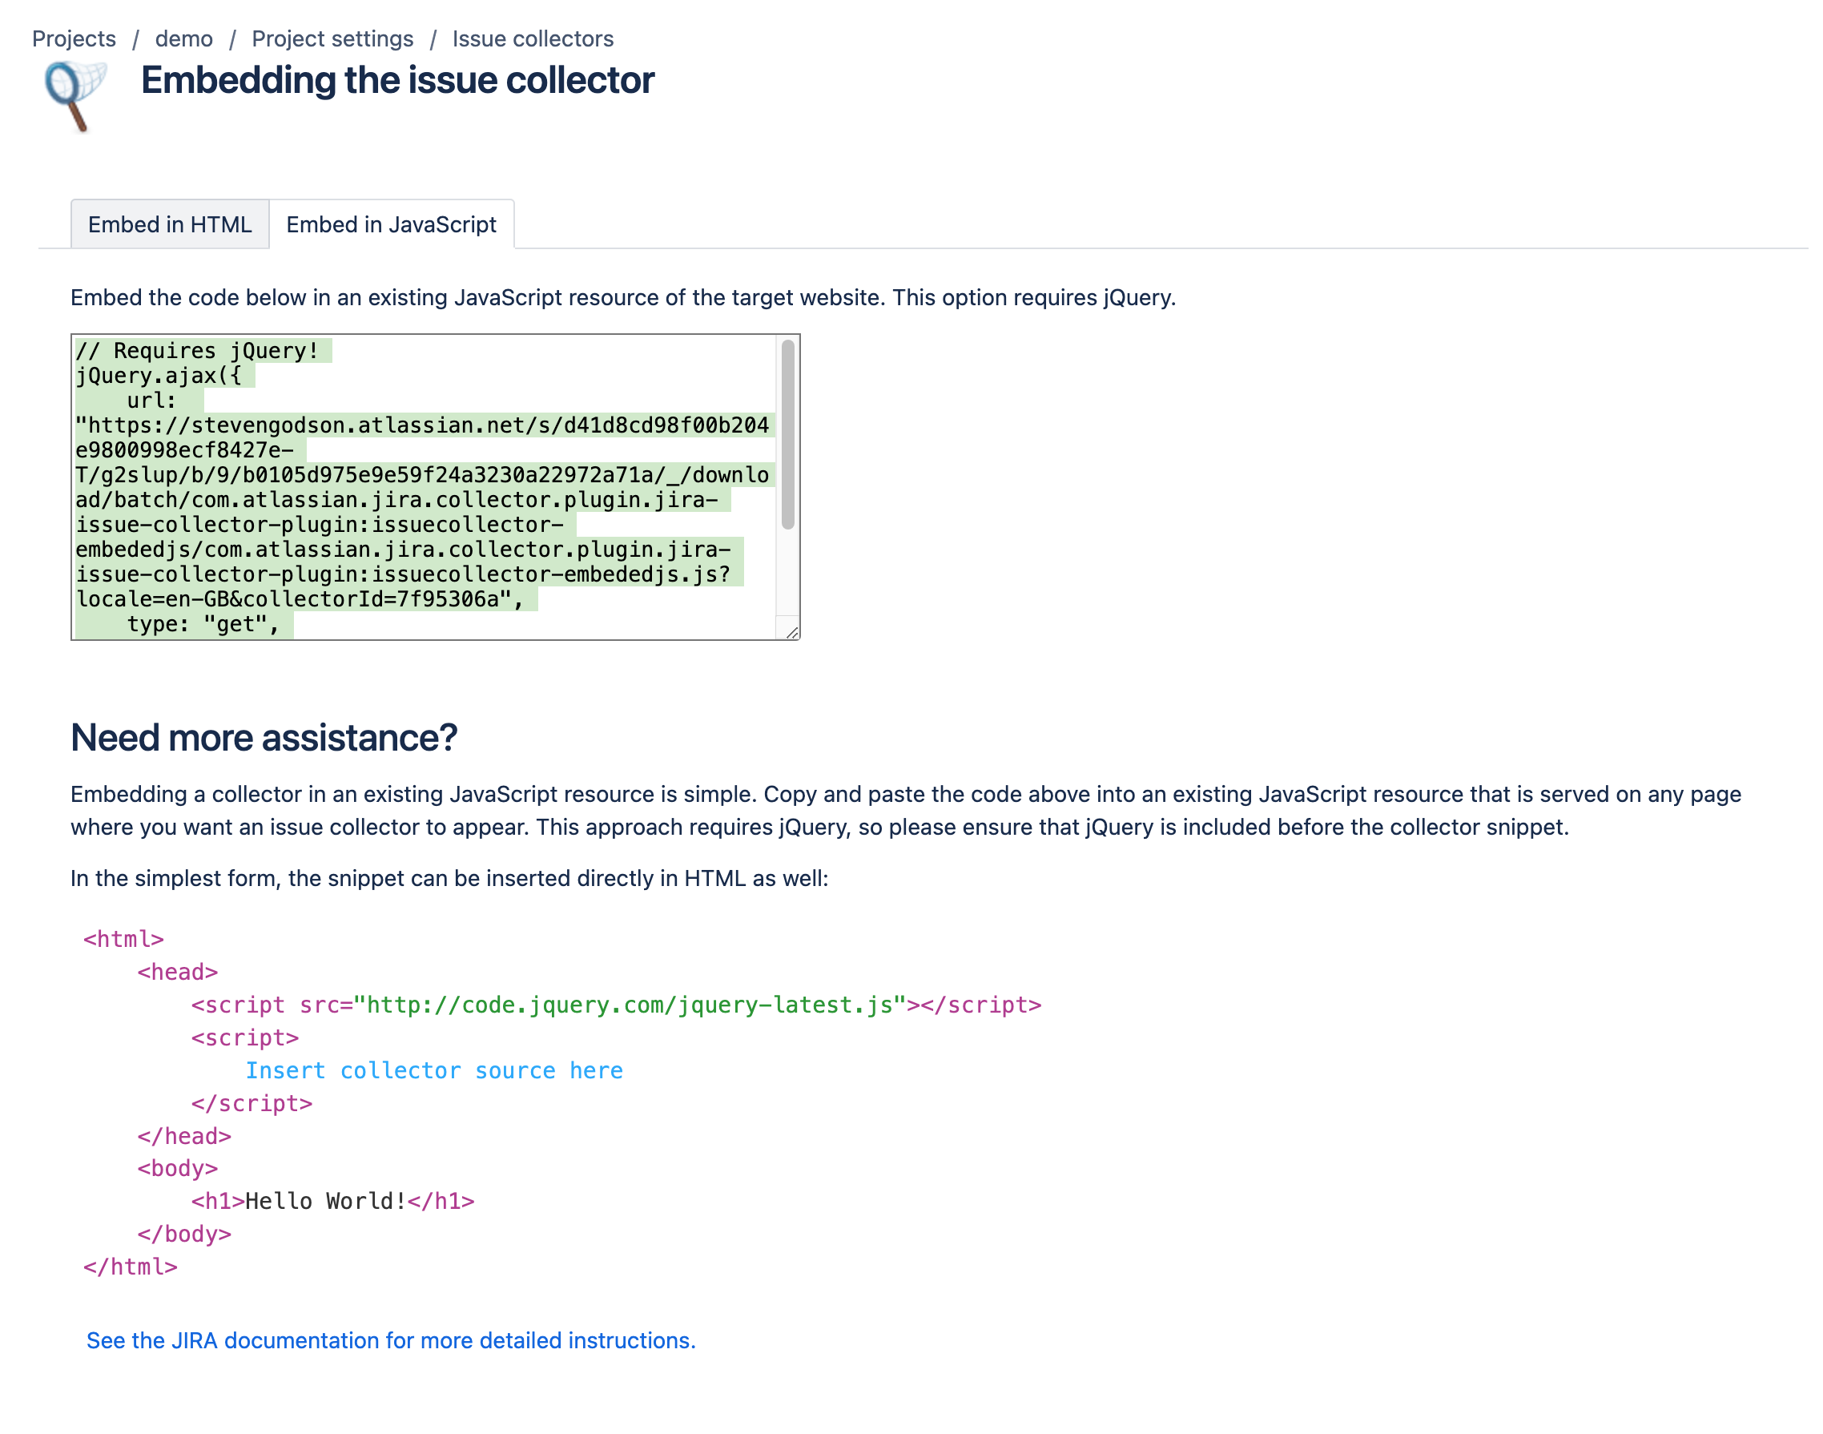This screenshot has width=1823, height=1434.
Task: Select the Embed in JavaScript tab
Action: [x=391, y=224]
